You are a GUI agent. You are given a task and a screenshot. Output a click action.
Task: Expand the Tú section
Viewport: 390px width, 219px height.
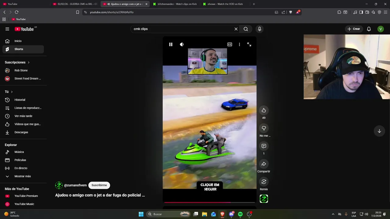point(9,92)
